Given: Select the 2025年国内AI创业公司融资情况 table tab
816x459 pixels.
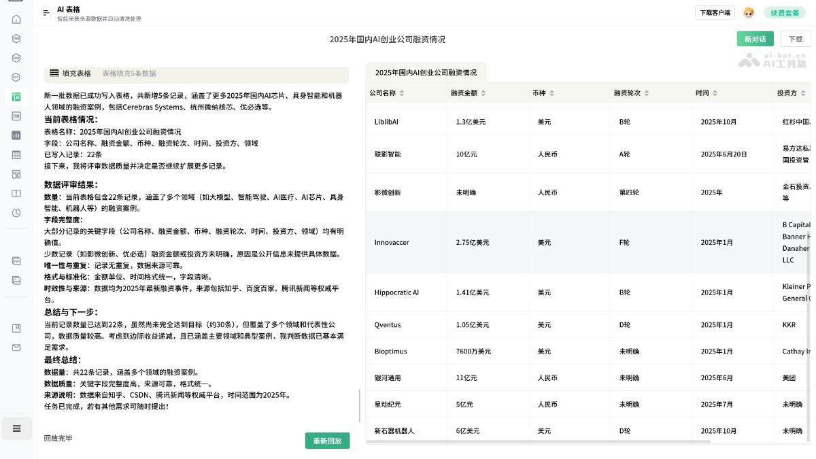Looking at the screenshot, I should [425, 72].
